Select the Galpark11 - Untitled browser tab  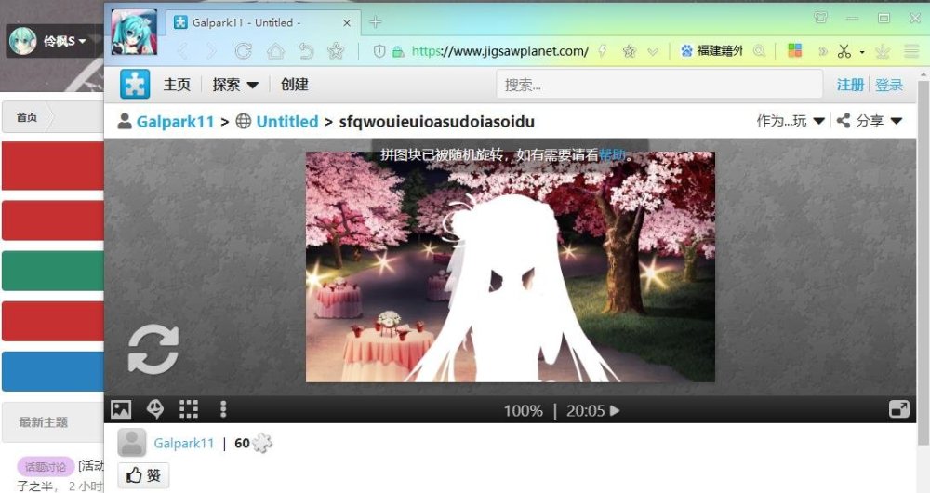[x=262, y=23]
